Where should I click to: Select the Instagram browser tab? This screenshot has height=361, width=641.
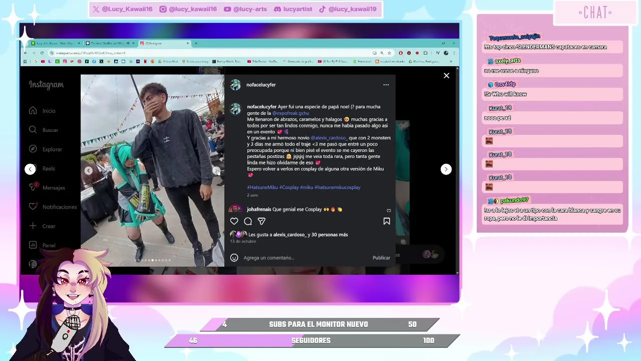point(165,43)
